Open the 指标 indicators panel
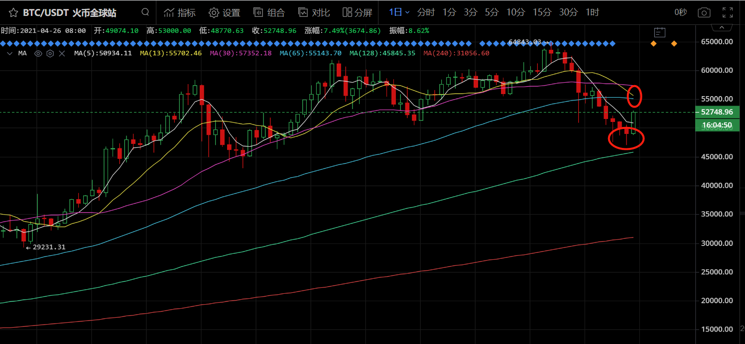The height and width of the screenshot is (344, 745). click(x=180, y=12)
